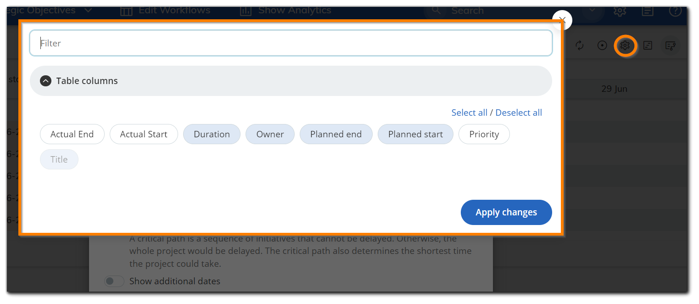Click the rightmost timeline dependencies icon
699x304 pixels.
(x=671, y=45)
